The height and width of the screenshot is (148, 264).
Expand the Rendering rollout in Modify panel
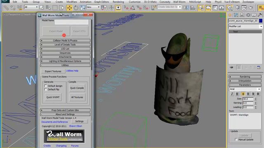(245, 77)
